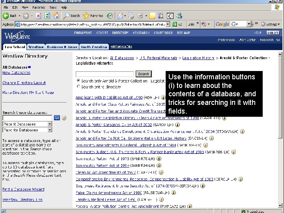This screenshot has height=213, width=284.
Task: Click the Forward arrow icon in toolbar
Action: click(26, 16)
